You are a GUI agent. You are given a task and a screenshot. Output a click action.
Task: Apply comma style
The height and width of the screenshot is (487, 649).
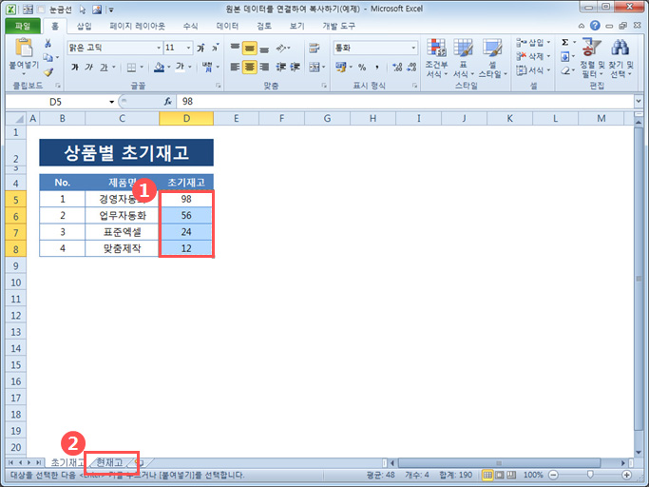[x=377, y=67]
